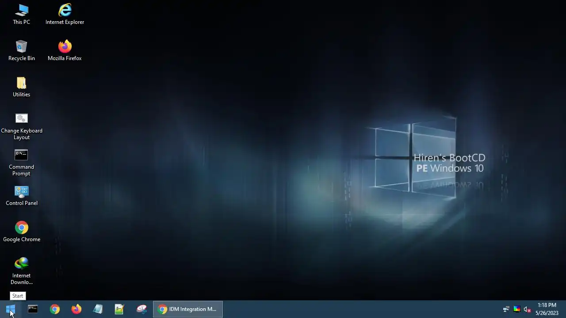566x318 pixels.
Task: Select the This PC desktop icon
Action: (x=21, y=14)
